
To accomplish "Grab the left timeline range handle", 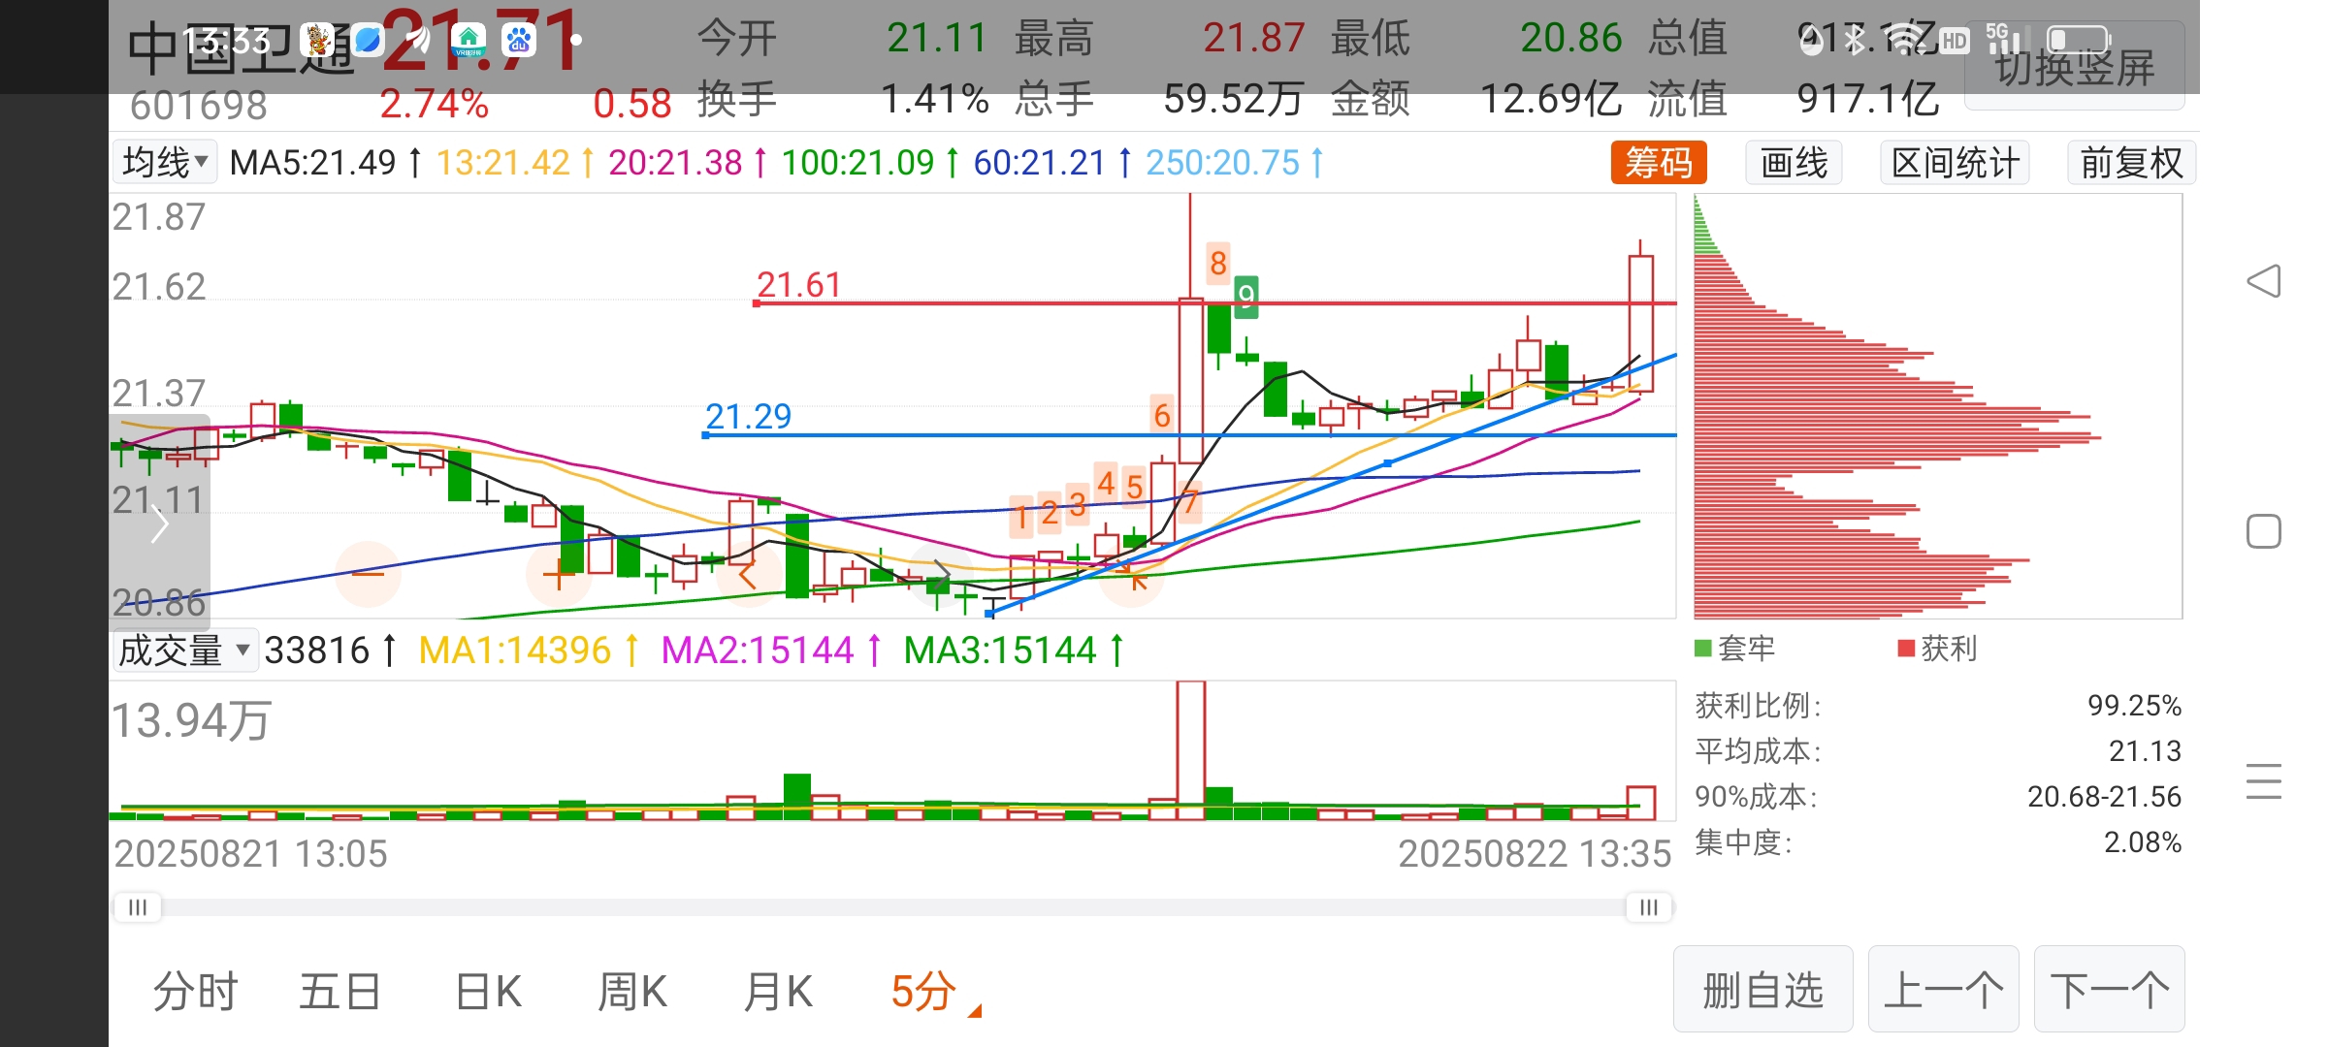I will (x=138, y=907).
